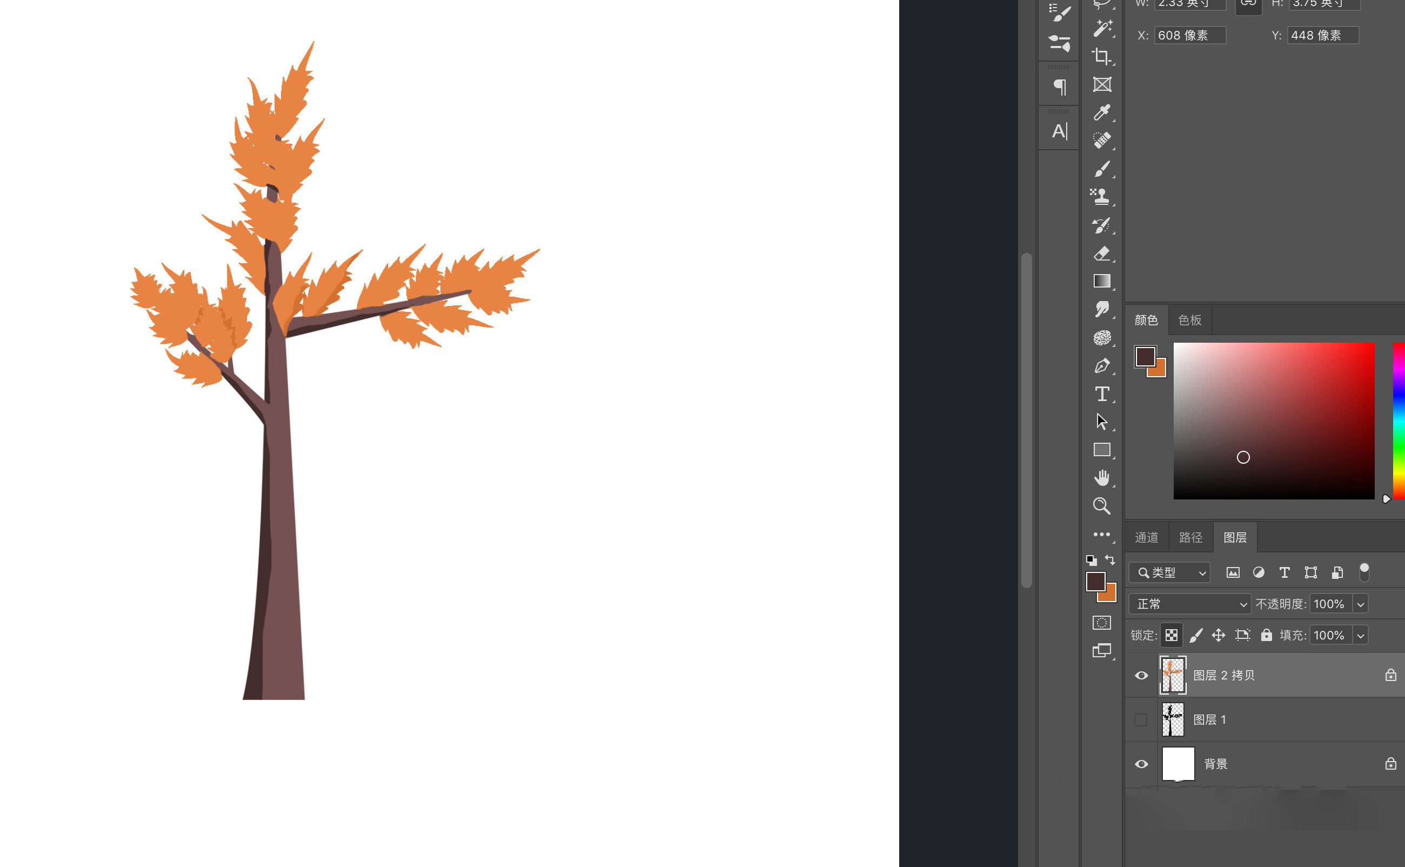Hide the 图层 2 拷贝 layer
The image size is (1405, 867).
point(1141,676)
